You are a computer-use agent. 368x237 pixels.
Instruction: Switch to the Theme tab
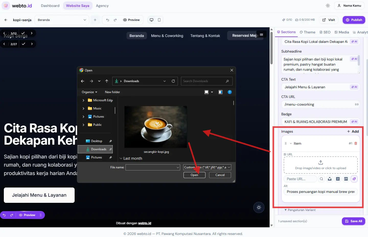click(307, 32)
